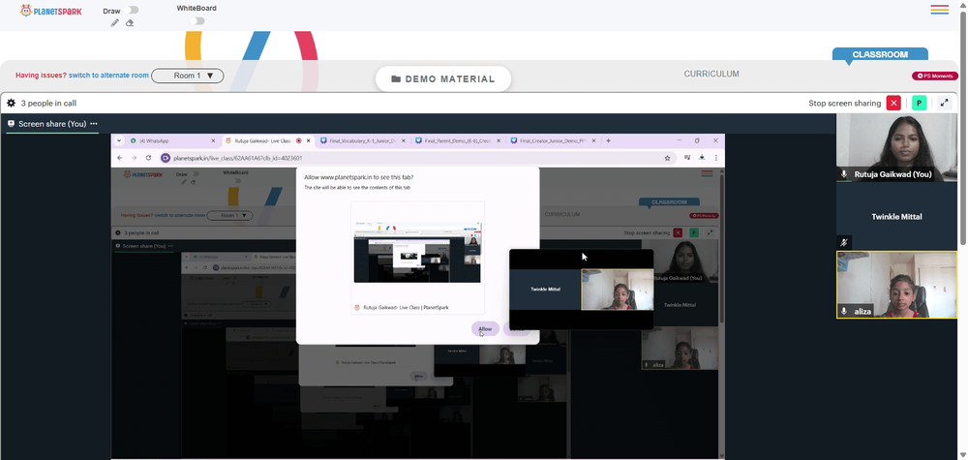Toggle WhiteBoard switch inside shared screen
The width and height of the screenshot is (968, 460).
[235, 181]
